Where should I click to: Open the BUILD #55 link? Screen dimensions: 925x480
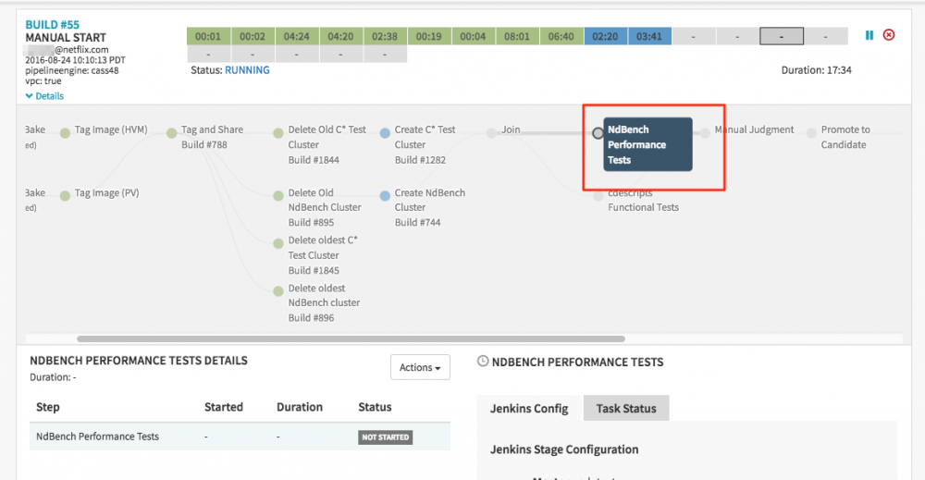(52, 25)
